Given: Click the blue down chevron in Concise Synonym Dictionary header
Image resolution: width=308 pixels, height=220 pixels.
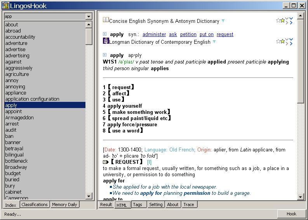Looking at the screenshot, I should tap(291, 19).
